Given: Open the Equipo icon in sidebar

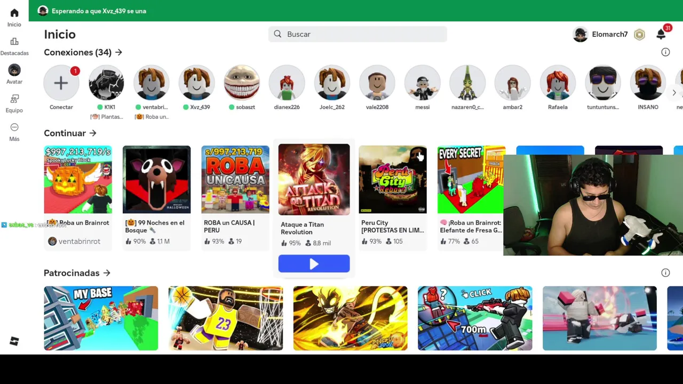Looking at the screenshot, I should click(x=14, y=99).
